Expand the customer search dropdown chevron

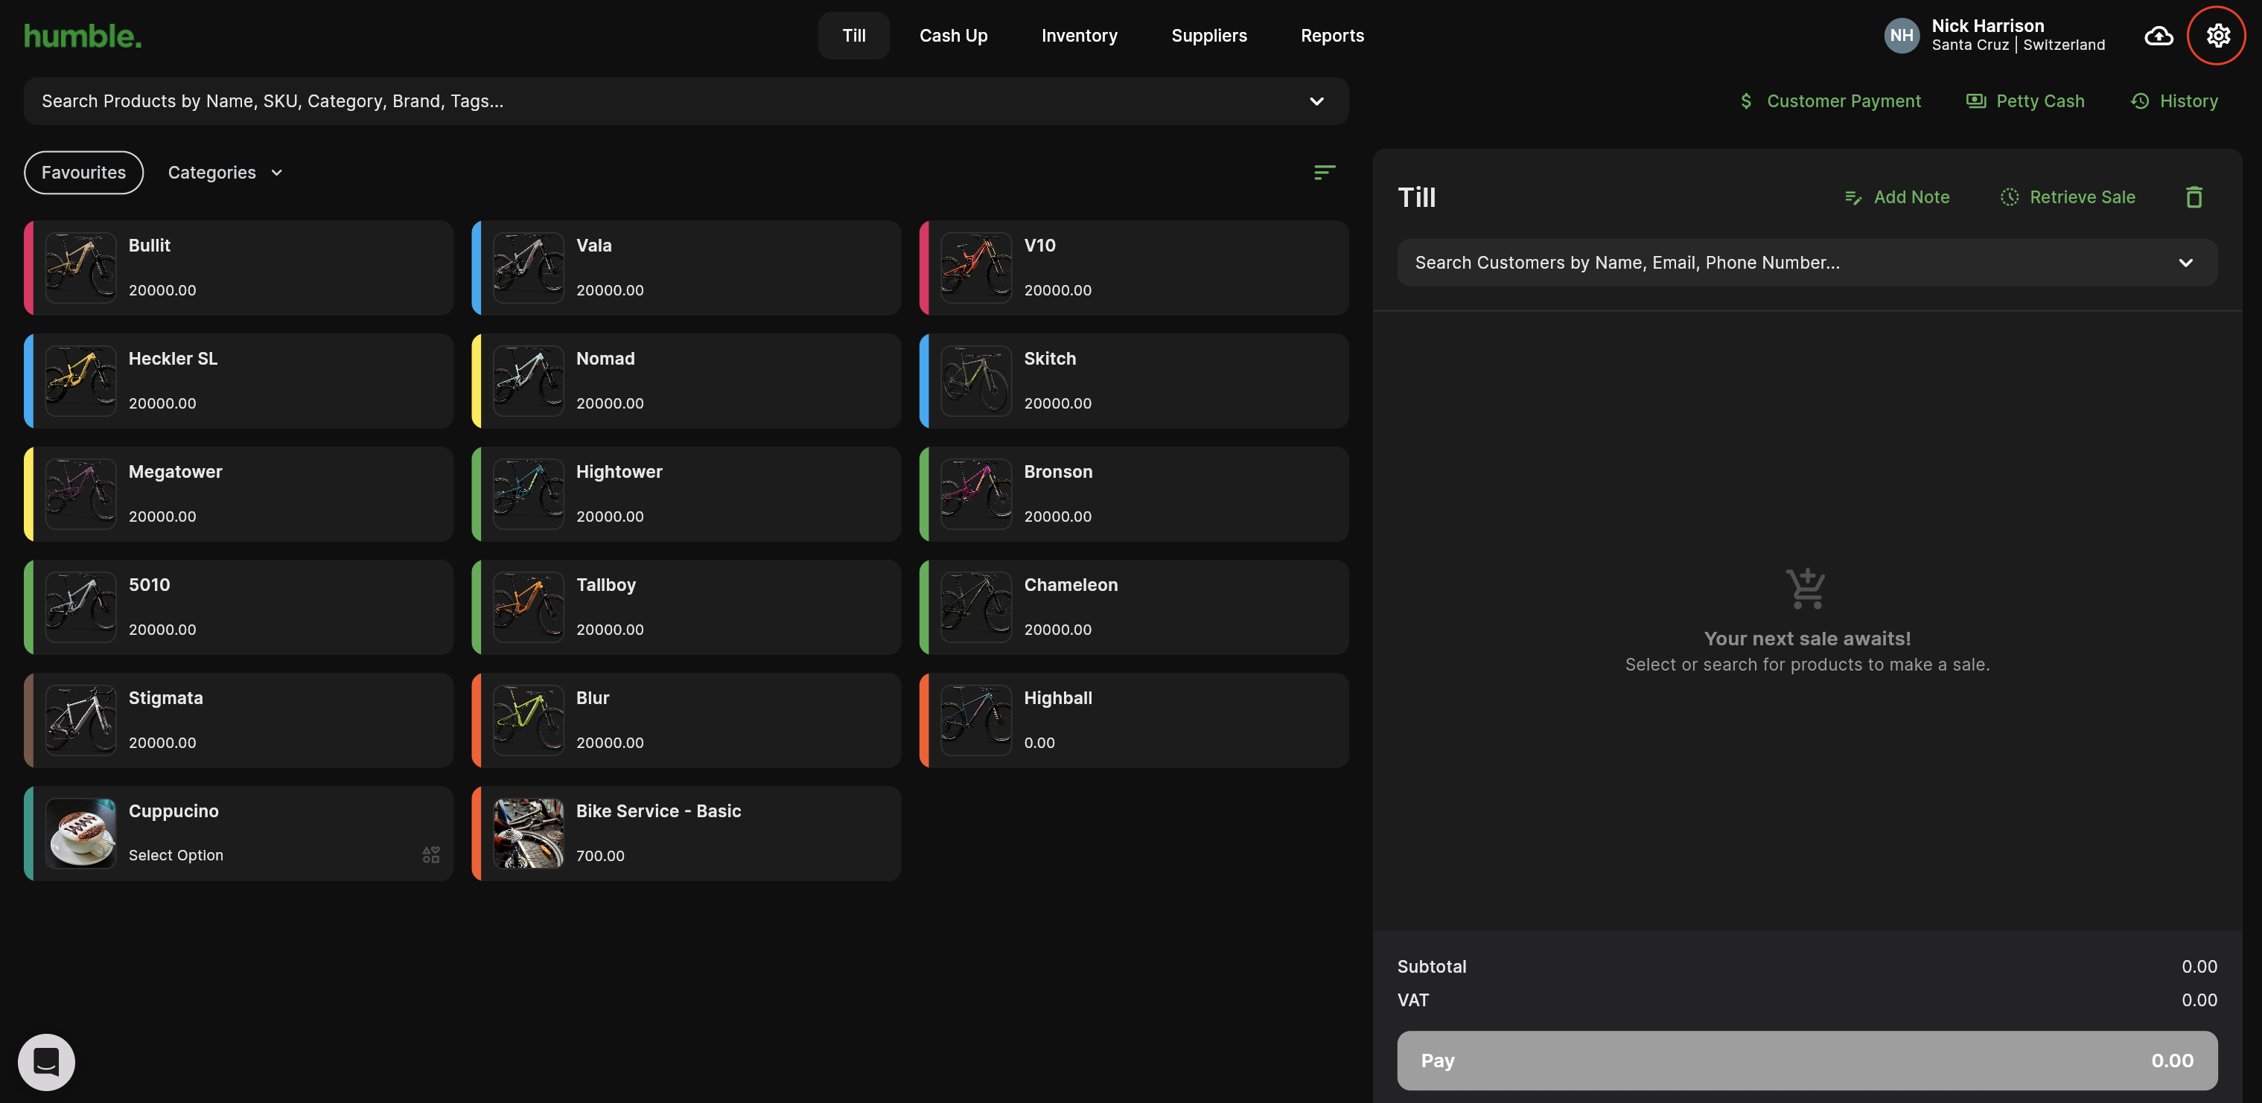(x=2185, y=263)
